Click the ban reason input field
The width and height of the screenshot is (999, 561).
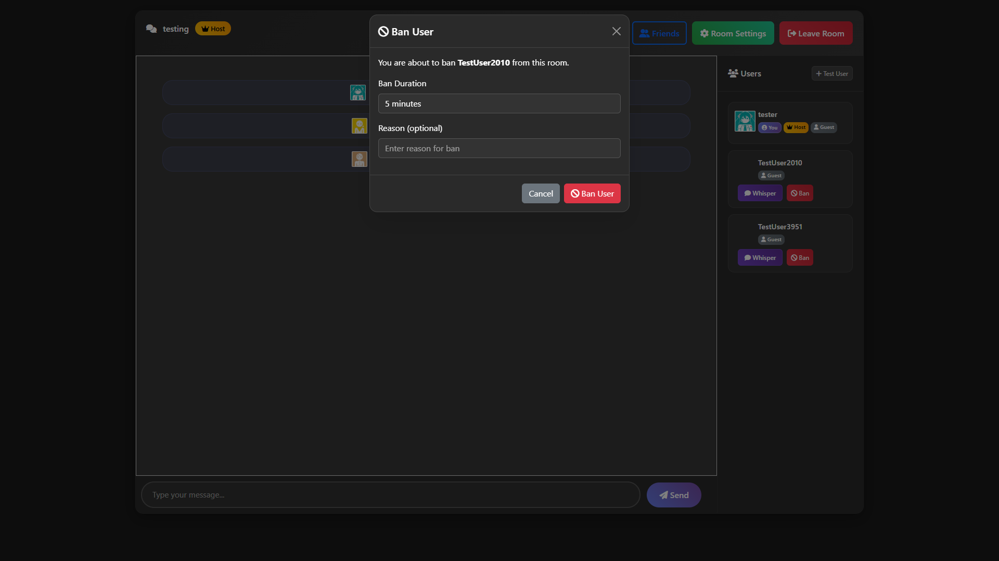(499, 148)
